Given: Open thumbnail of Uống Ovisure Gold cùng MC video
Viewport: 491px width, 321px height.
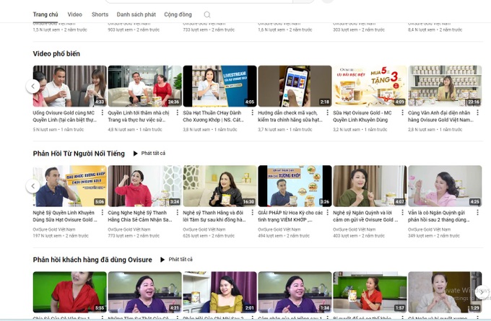Looking at the screenshot, I should click(69, 86).
